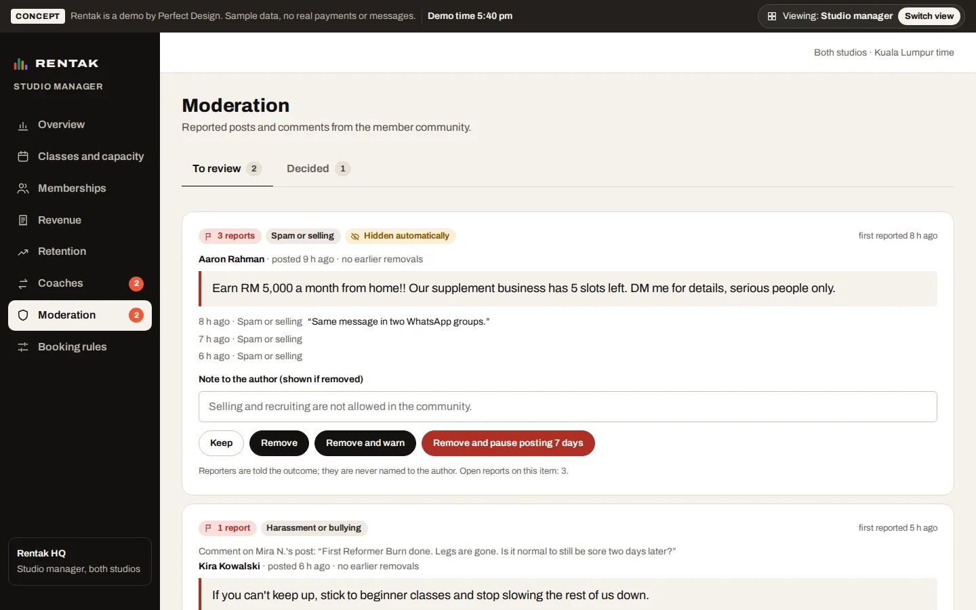This screenshot has width=976, height=610.
Task: Click the Harassment or bullying tag badge
Action: [314, 528]
